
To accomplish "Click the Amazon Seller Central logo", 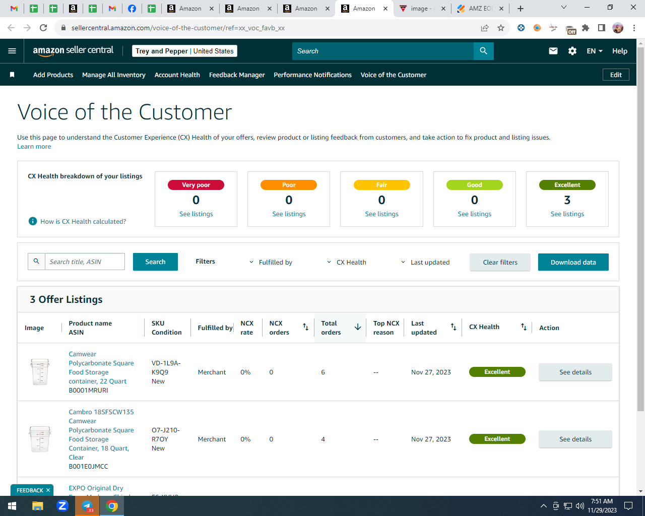I will pos(73,51).
